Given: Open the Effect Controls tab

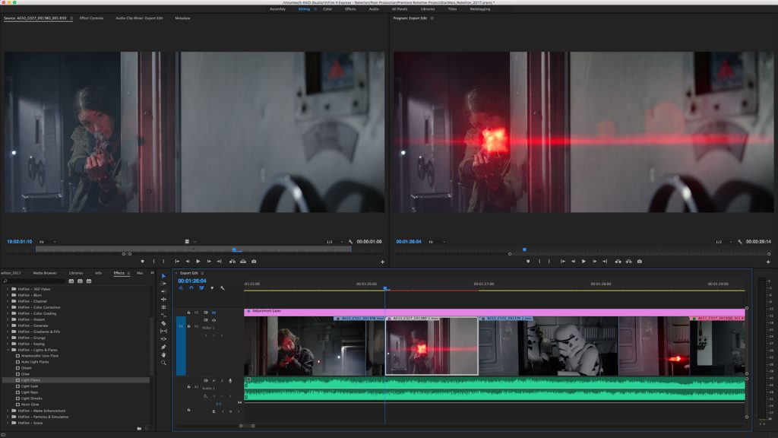Looking at the screenshot, I should point(91,17).
